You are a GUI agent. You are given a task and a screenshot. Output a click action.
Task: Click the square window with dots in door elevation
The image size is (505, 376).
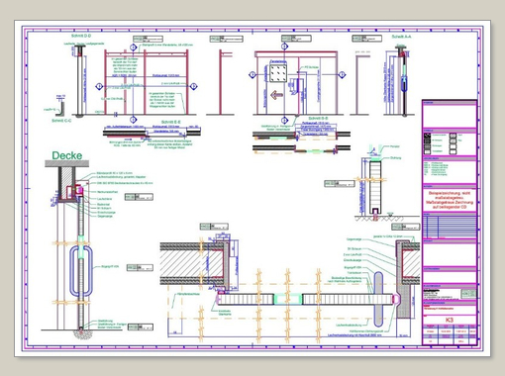coord(278,73)
